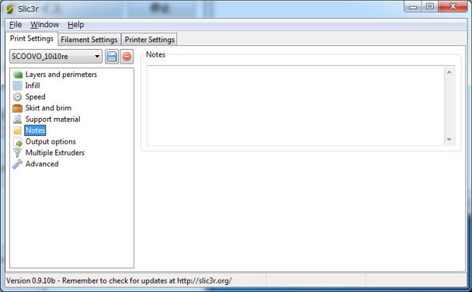Click the Infill hatch pattern icon

(17, 85)
